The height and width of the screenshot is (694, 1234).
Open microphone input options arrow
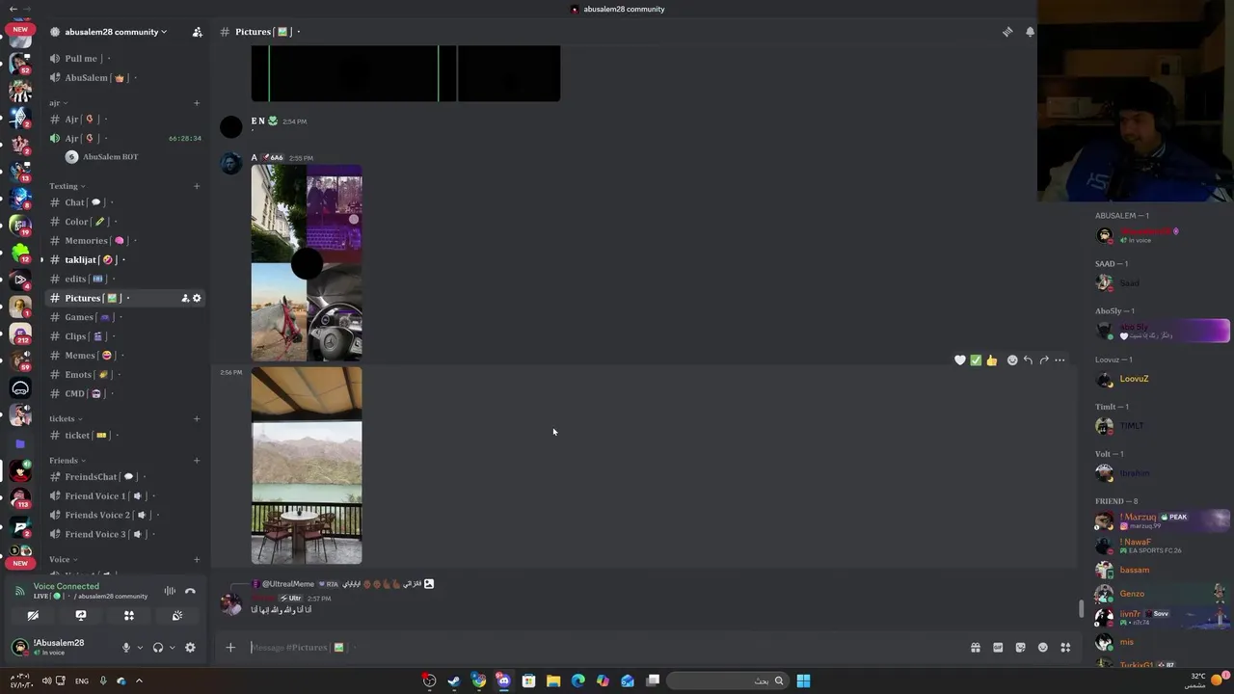point(140,648)
